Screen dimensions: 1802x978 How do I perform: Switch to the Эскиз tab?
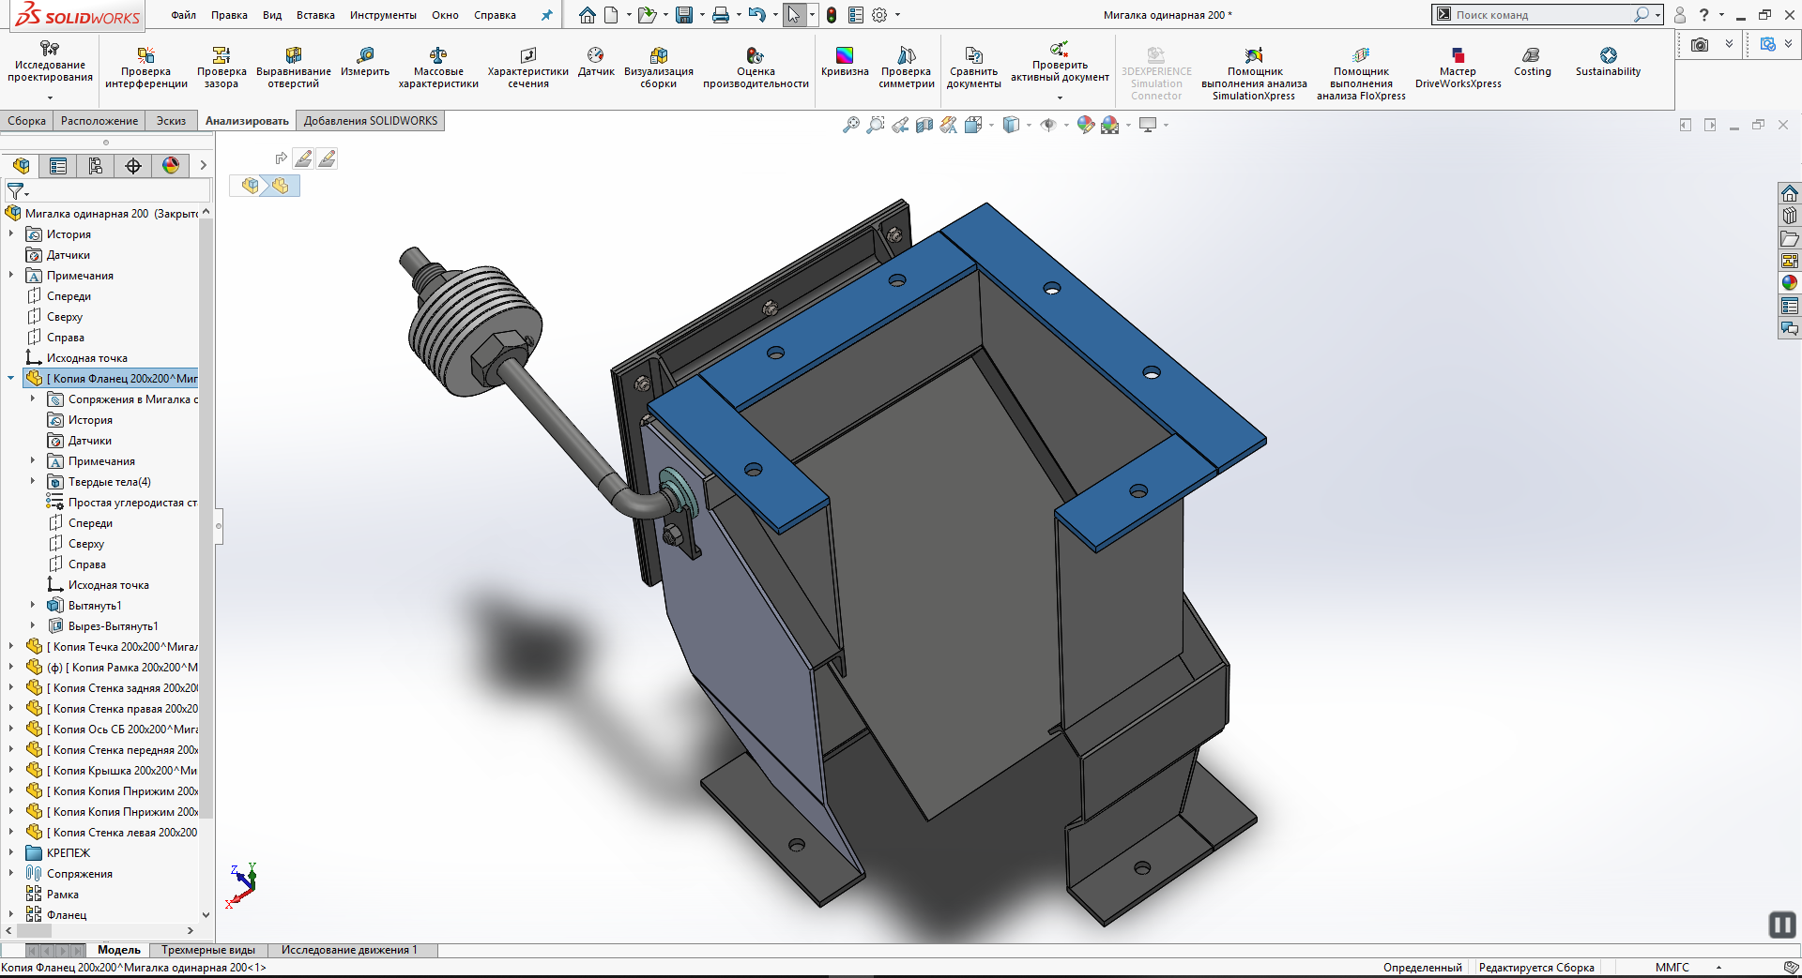[171, 121]
